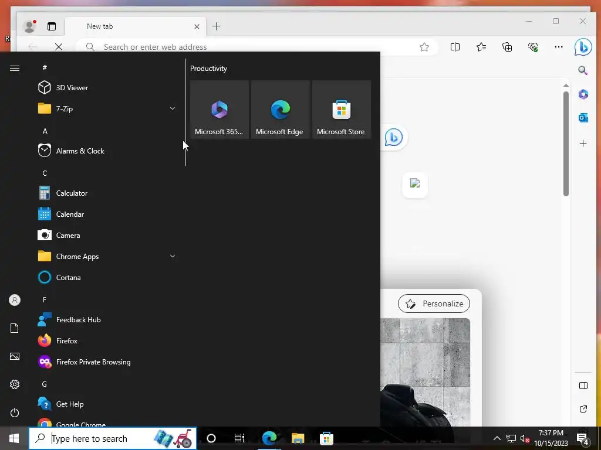Open File Explorer from the taskbar

tap(298, 438)
